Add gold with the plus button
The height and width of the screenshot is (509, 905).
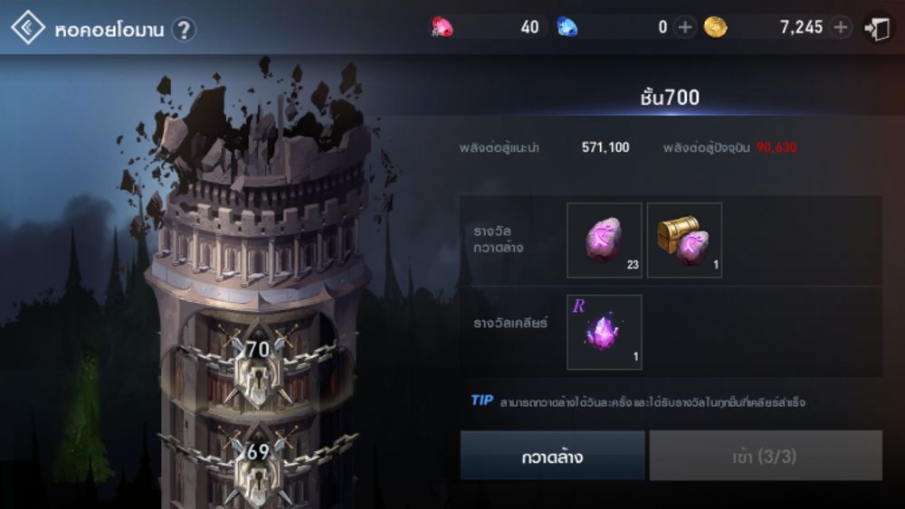[841, 27]
